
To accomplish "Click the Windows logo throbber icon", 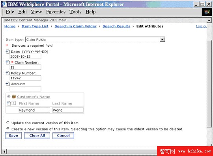I will pos(207,12).
